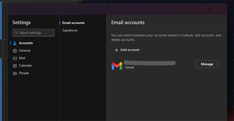The height and width of the screenshot is (121, 234).
Task: Click the plus icon beside Add account
Action: pos(116,50)
